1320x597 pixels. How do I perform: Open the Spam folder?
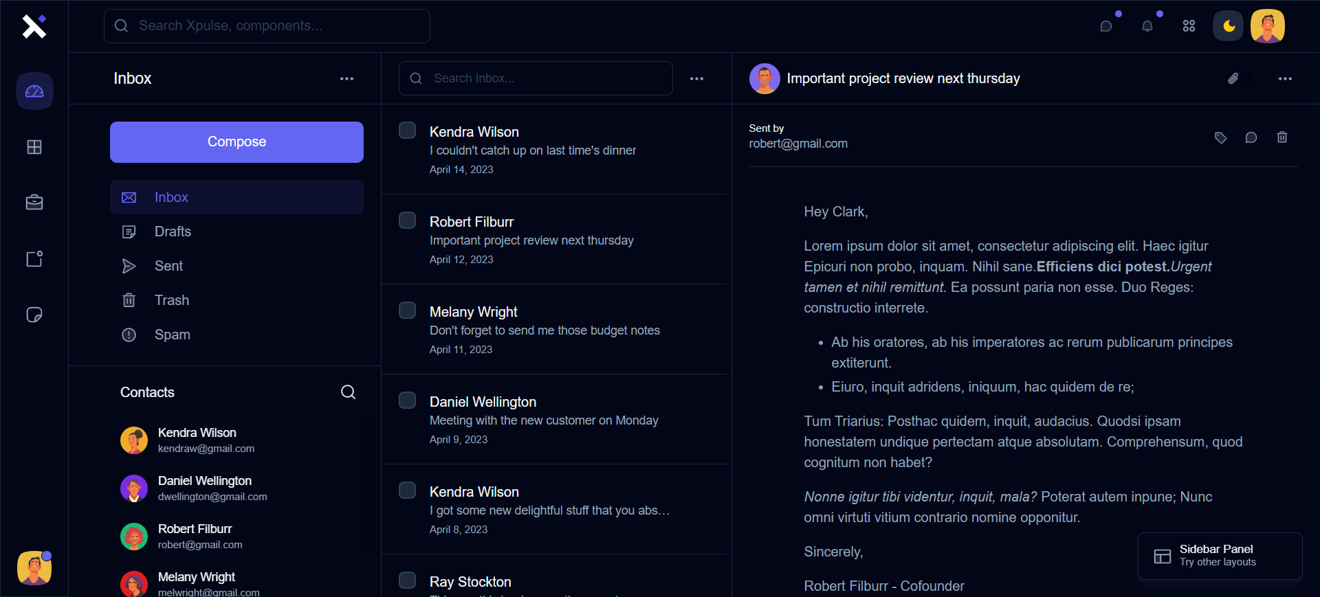click(172, 335)
